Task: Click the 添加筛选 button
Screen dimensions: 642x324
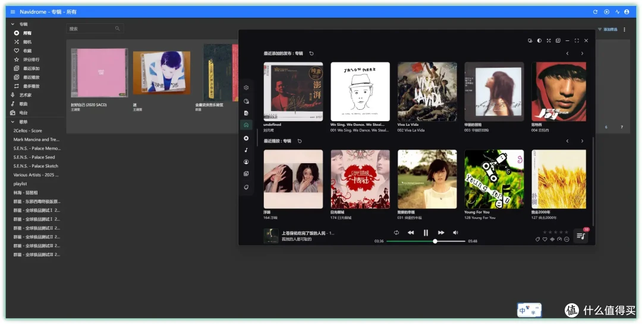Action: (608, 30)
